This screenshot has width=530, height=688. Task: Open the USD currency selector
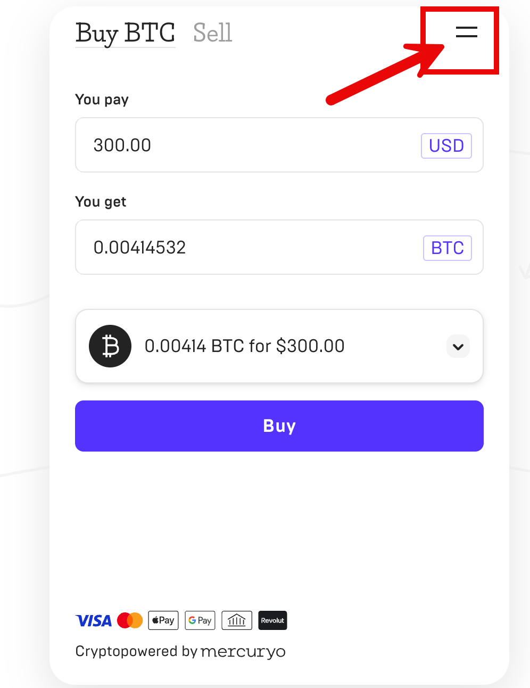pyautogui.click(x=446, y=146)
